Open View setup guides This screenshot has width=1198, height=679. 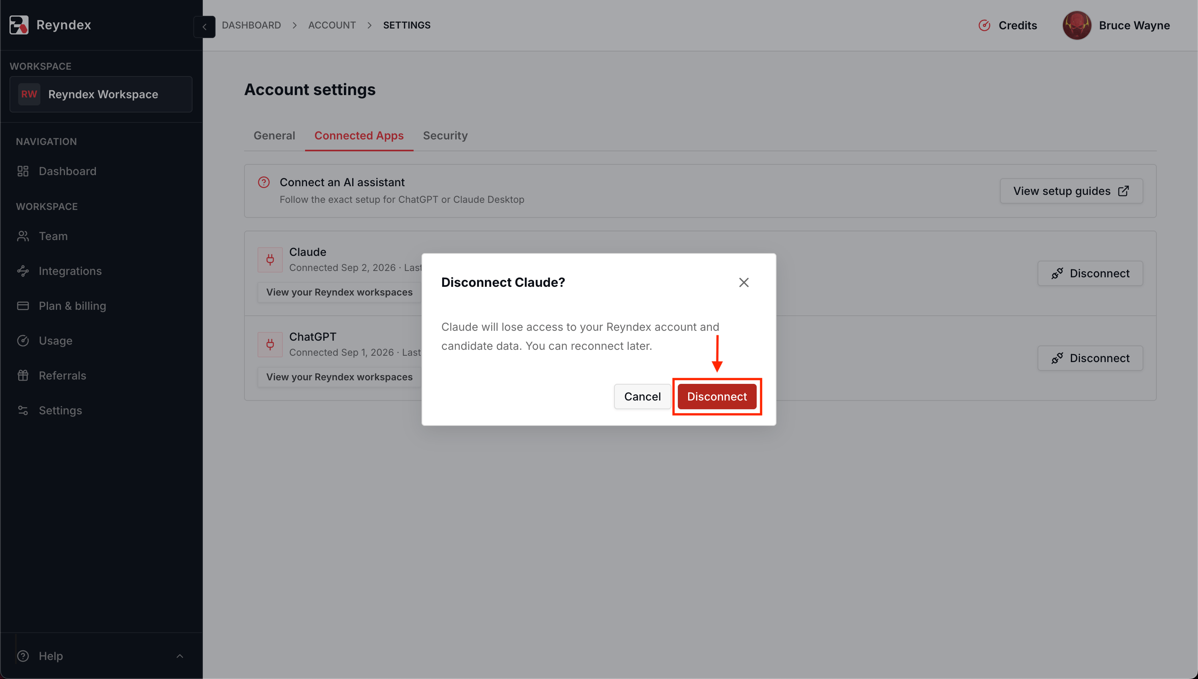pyautogui.click(x=1071, y=191)
